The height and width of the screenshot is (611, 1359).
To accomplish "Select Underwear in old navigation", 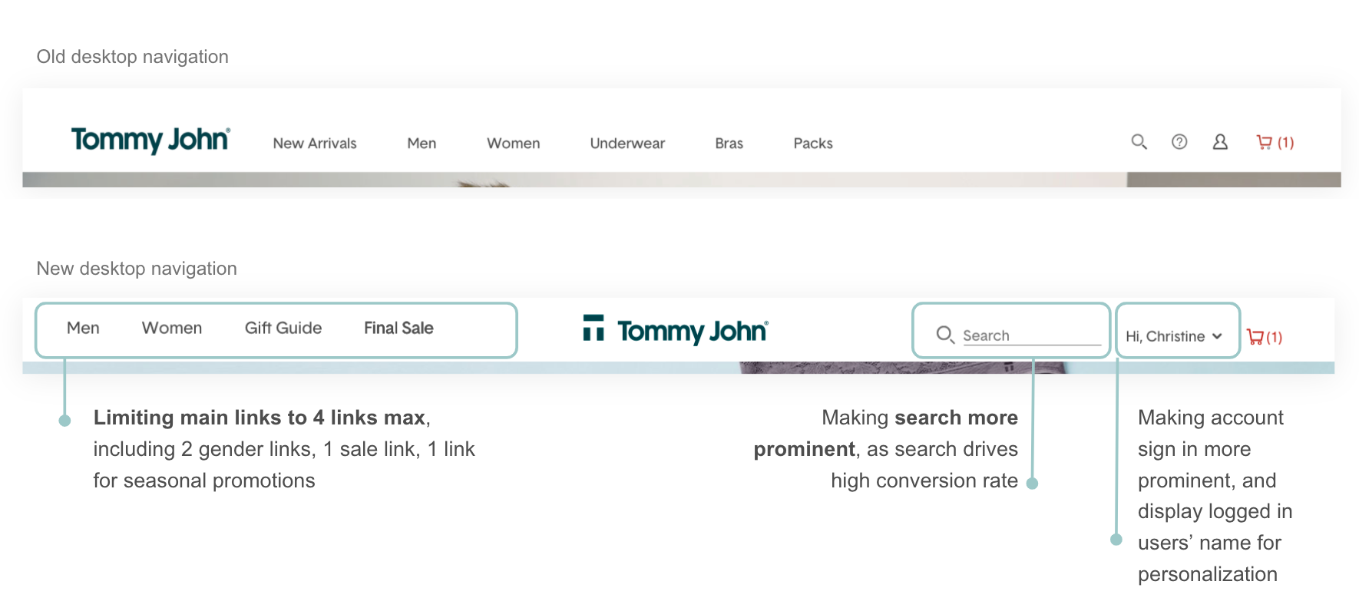I will [x=627, y=144].
